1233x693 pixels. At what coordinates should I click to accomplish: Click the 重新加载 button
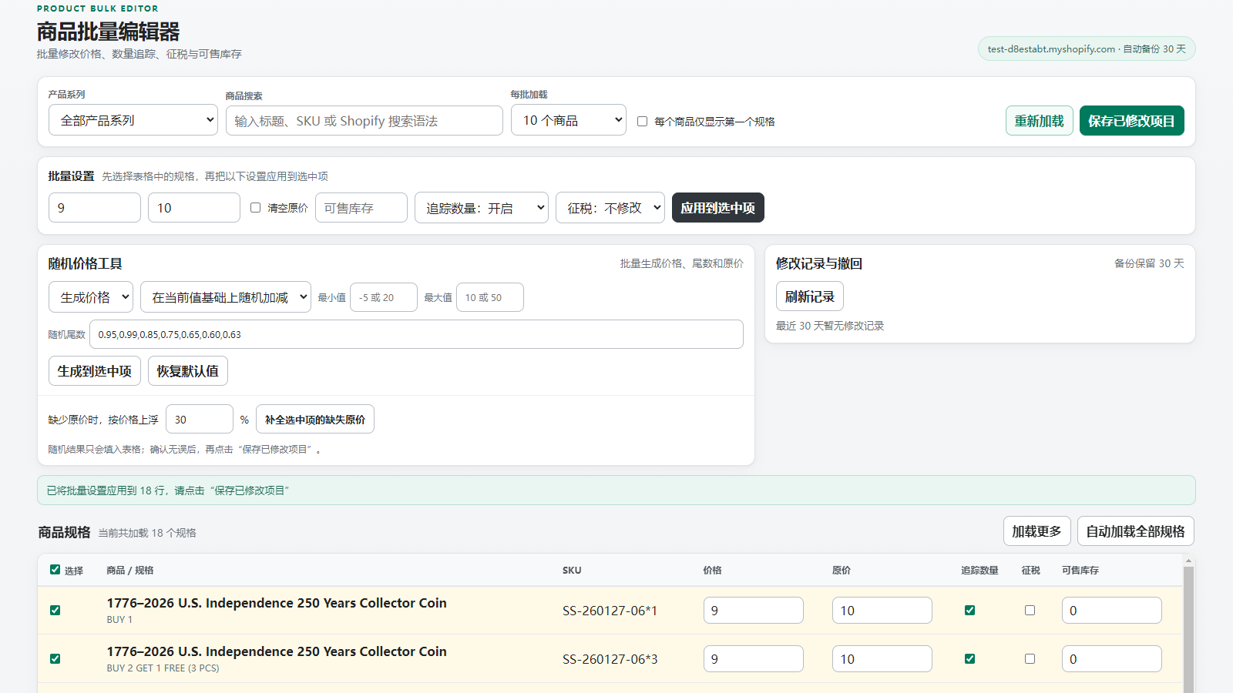coord(1040,121)
